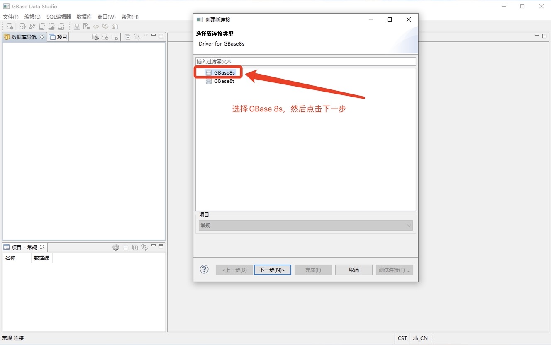
Task: Click the new SQL script icon
Action: point(61,27)
